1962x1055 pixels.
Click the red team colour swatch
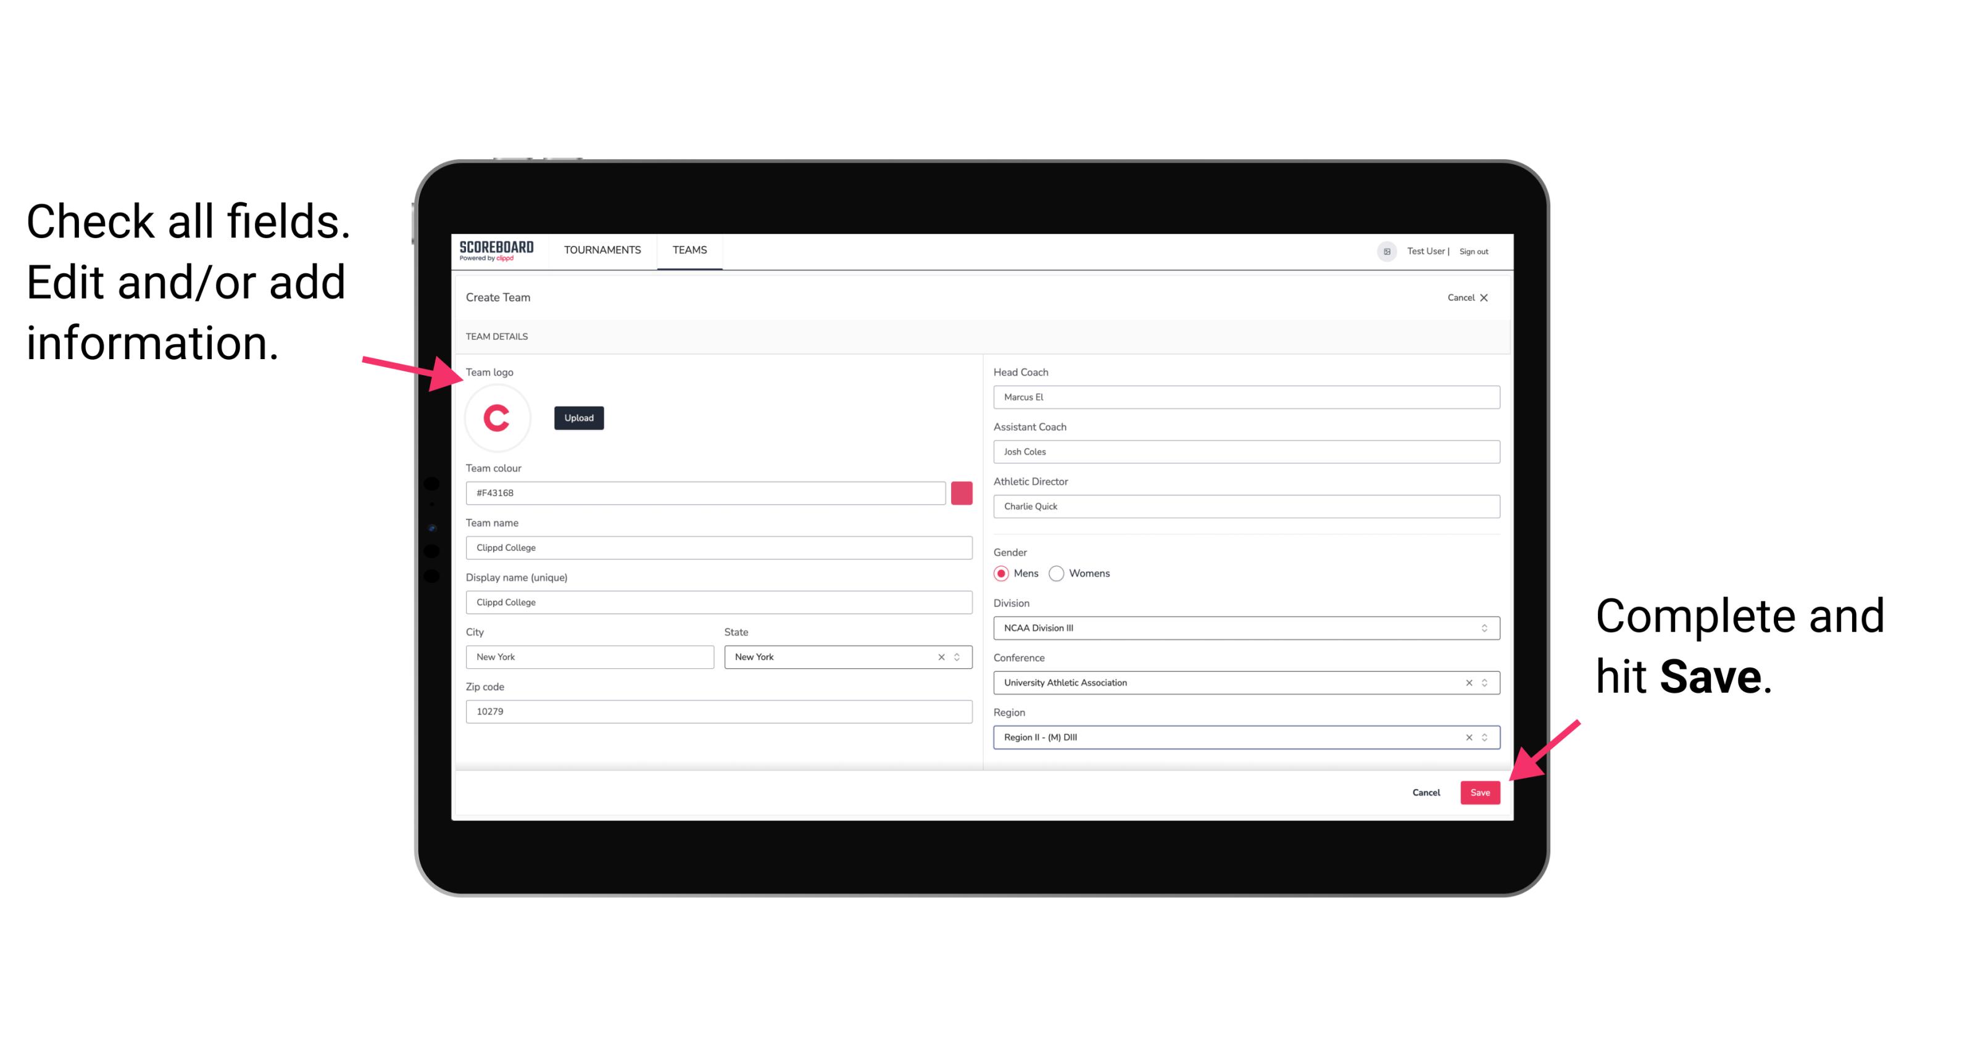click(964, 492)
